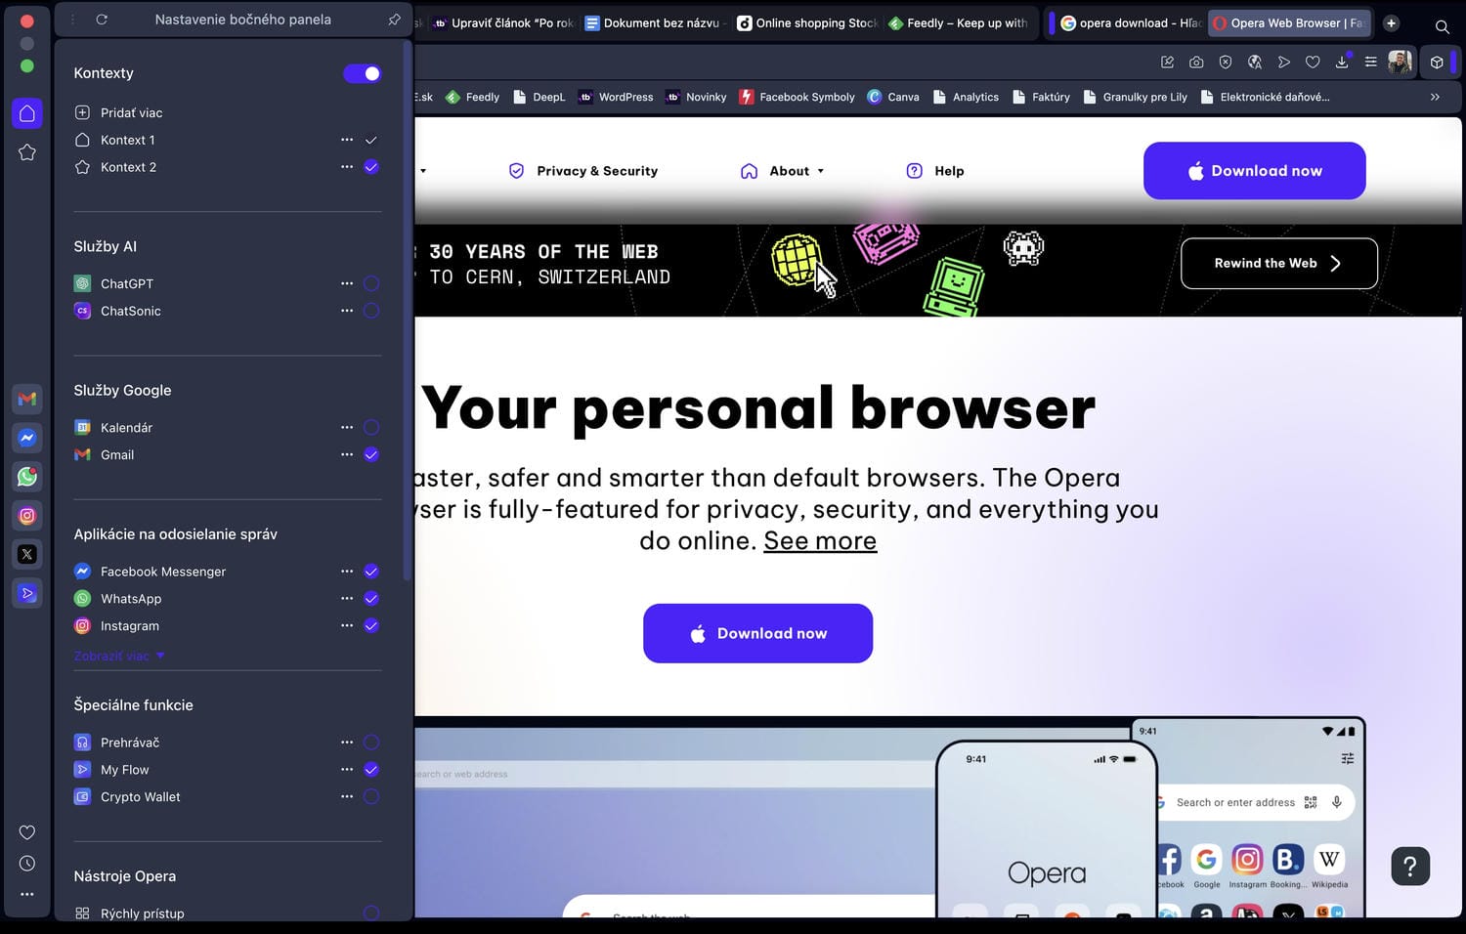Open the X (Twitter) sidebar icon

click(x=27, y=554)
